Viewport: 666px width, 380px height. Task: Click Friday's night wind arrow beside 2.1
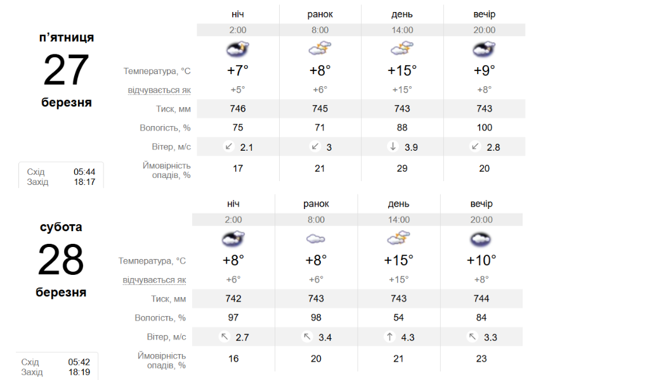click(x=228, y=146)
